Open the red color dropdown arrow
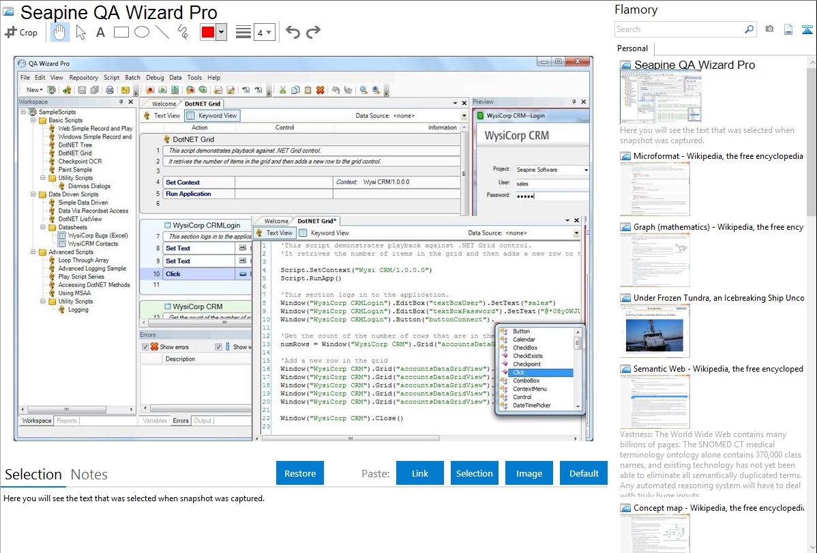 tap(221, 32)
